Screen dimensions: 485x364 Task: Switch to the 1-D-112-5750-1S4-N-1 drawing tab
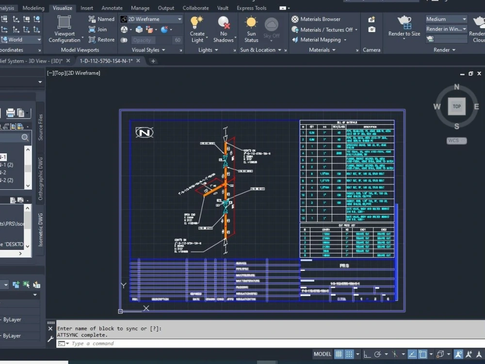[106, 61]
